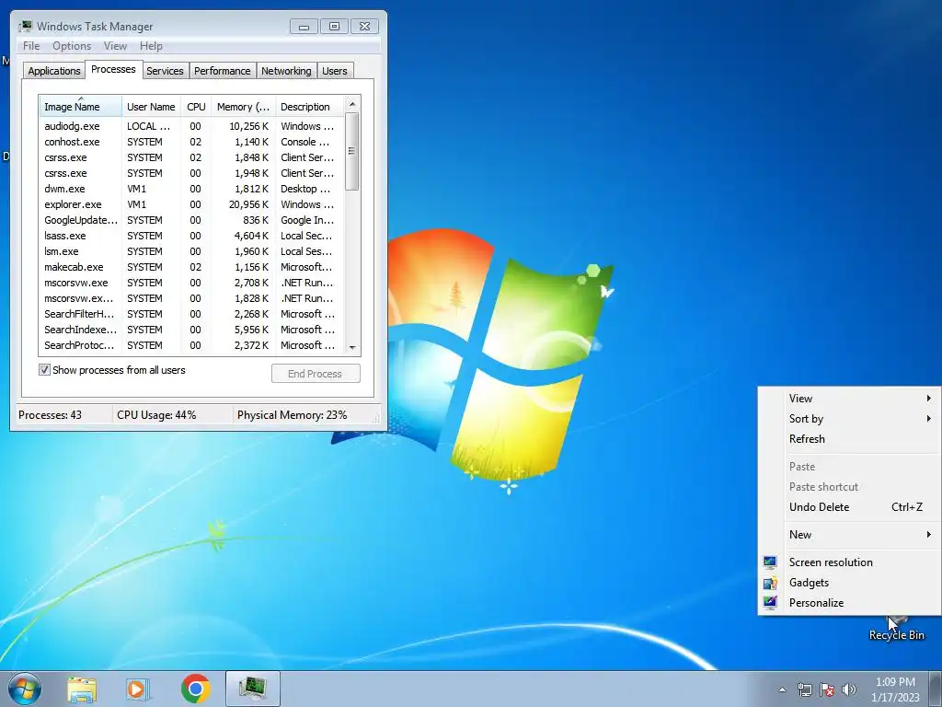The width and height of the screenshot is (942, 707).
Task: Open the Help menu
Action: pos(151,46)
